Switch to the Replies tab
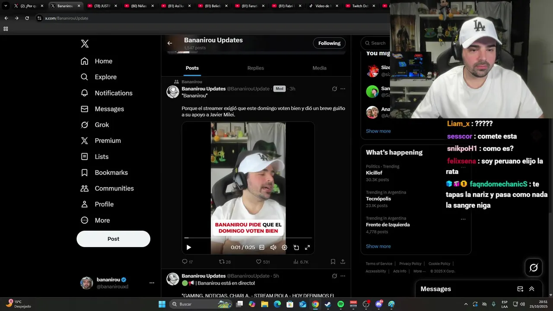 256,68
